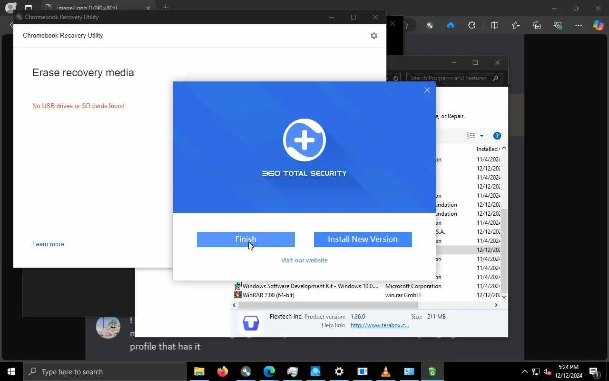Open the Visit our website link

pyautogui.click(x=304, y=260)
